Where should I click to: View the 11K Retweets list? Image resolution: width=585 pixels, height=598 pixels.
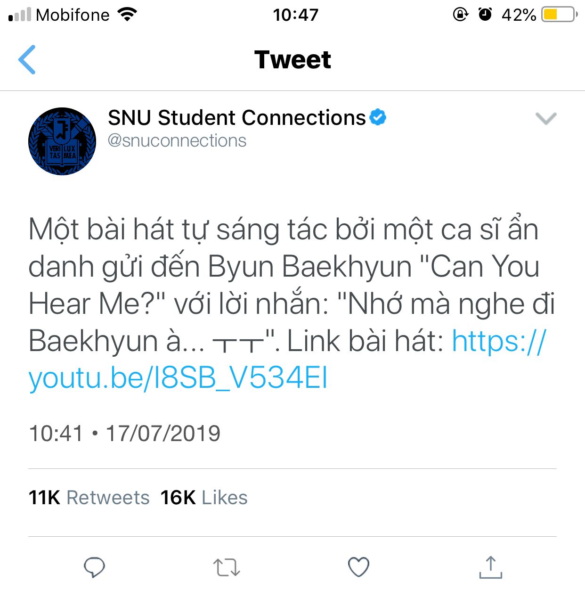tap(89, 498)
